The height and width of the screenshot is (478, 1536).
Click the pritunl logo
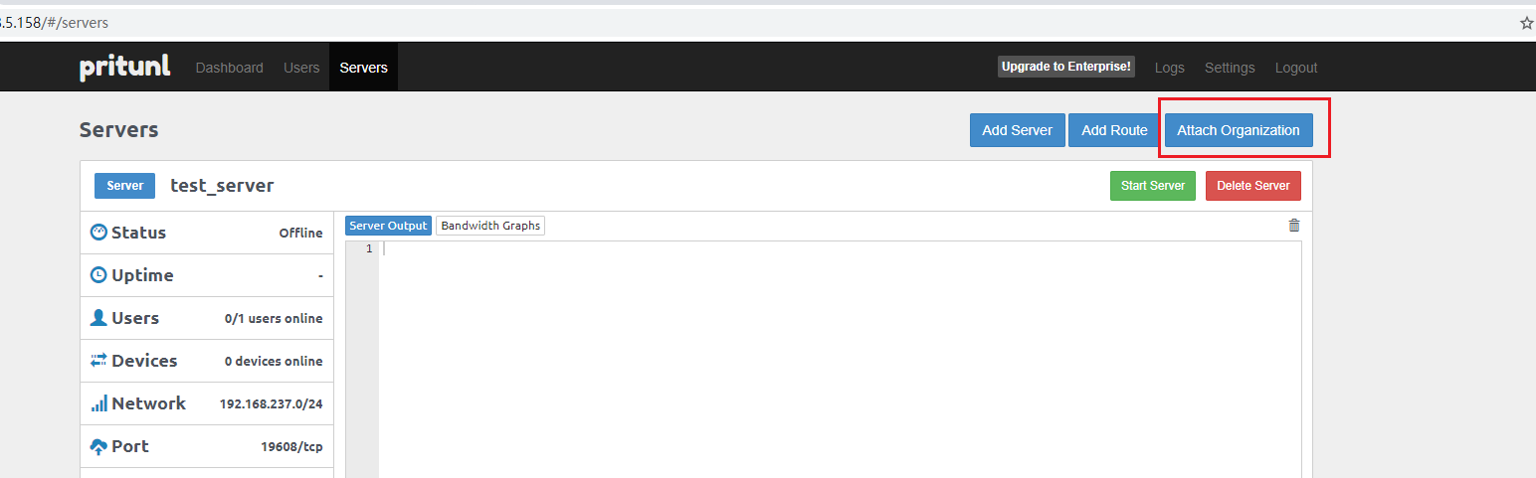(x=124, y=68)
